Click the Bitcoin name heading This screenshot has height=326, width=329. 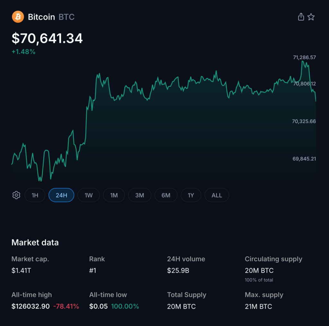click(41, 17)
